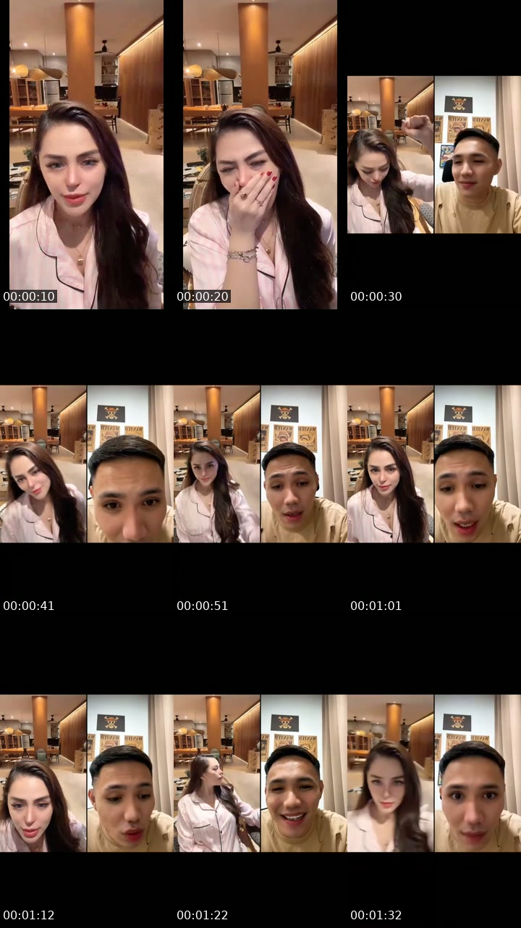Click the 00:00:41 timestamp label
Screen dimensions: 521x928
pyautogui.click(x=29, y=606)
